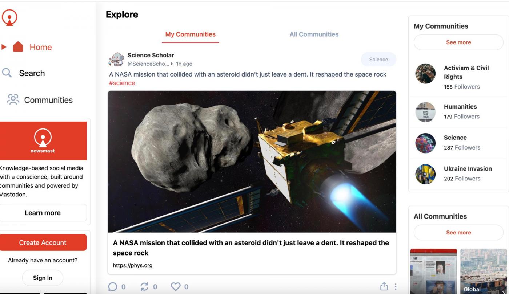Share the post using the share icon
The height and width of the screenshot is (294, 509).
pos(384,286)
